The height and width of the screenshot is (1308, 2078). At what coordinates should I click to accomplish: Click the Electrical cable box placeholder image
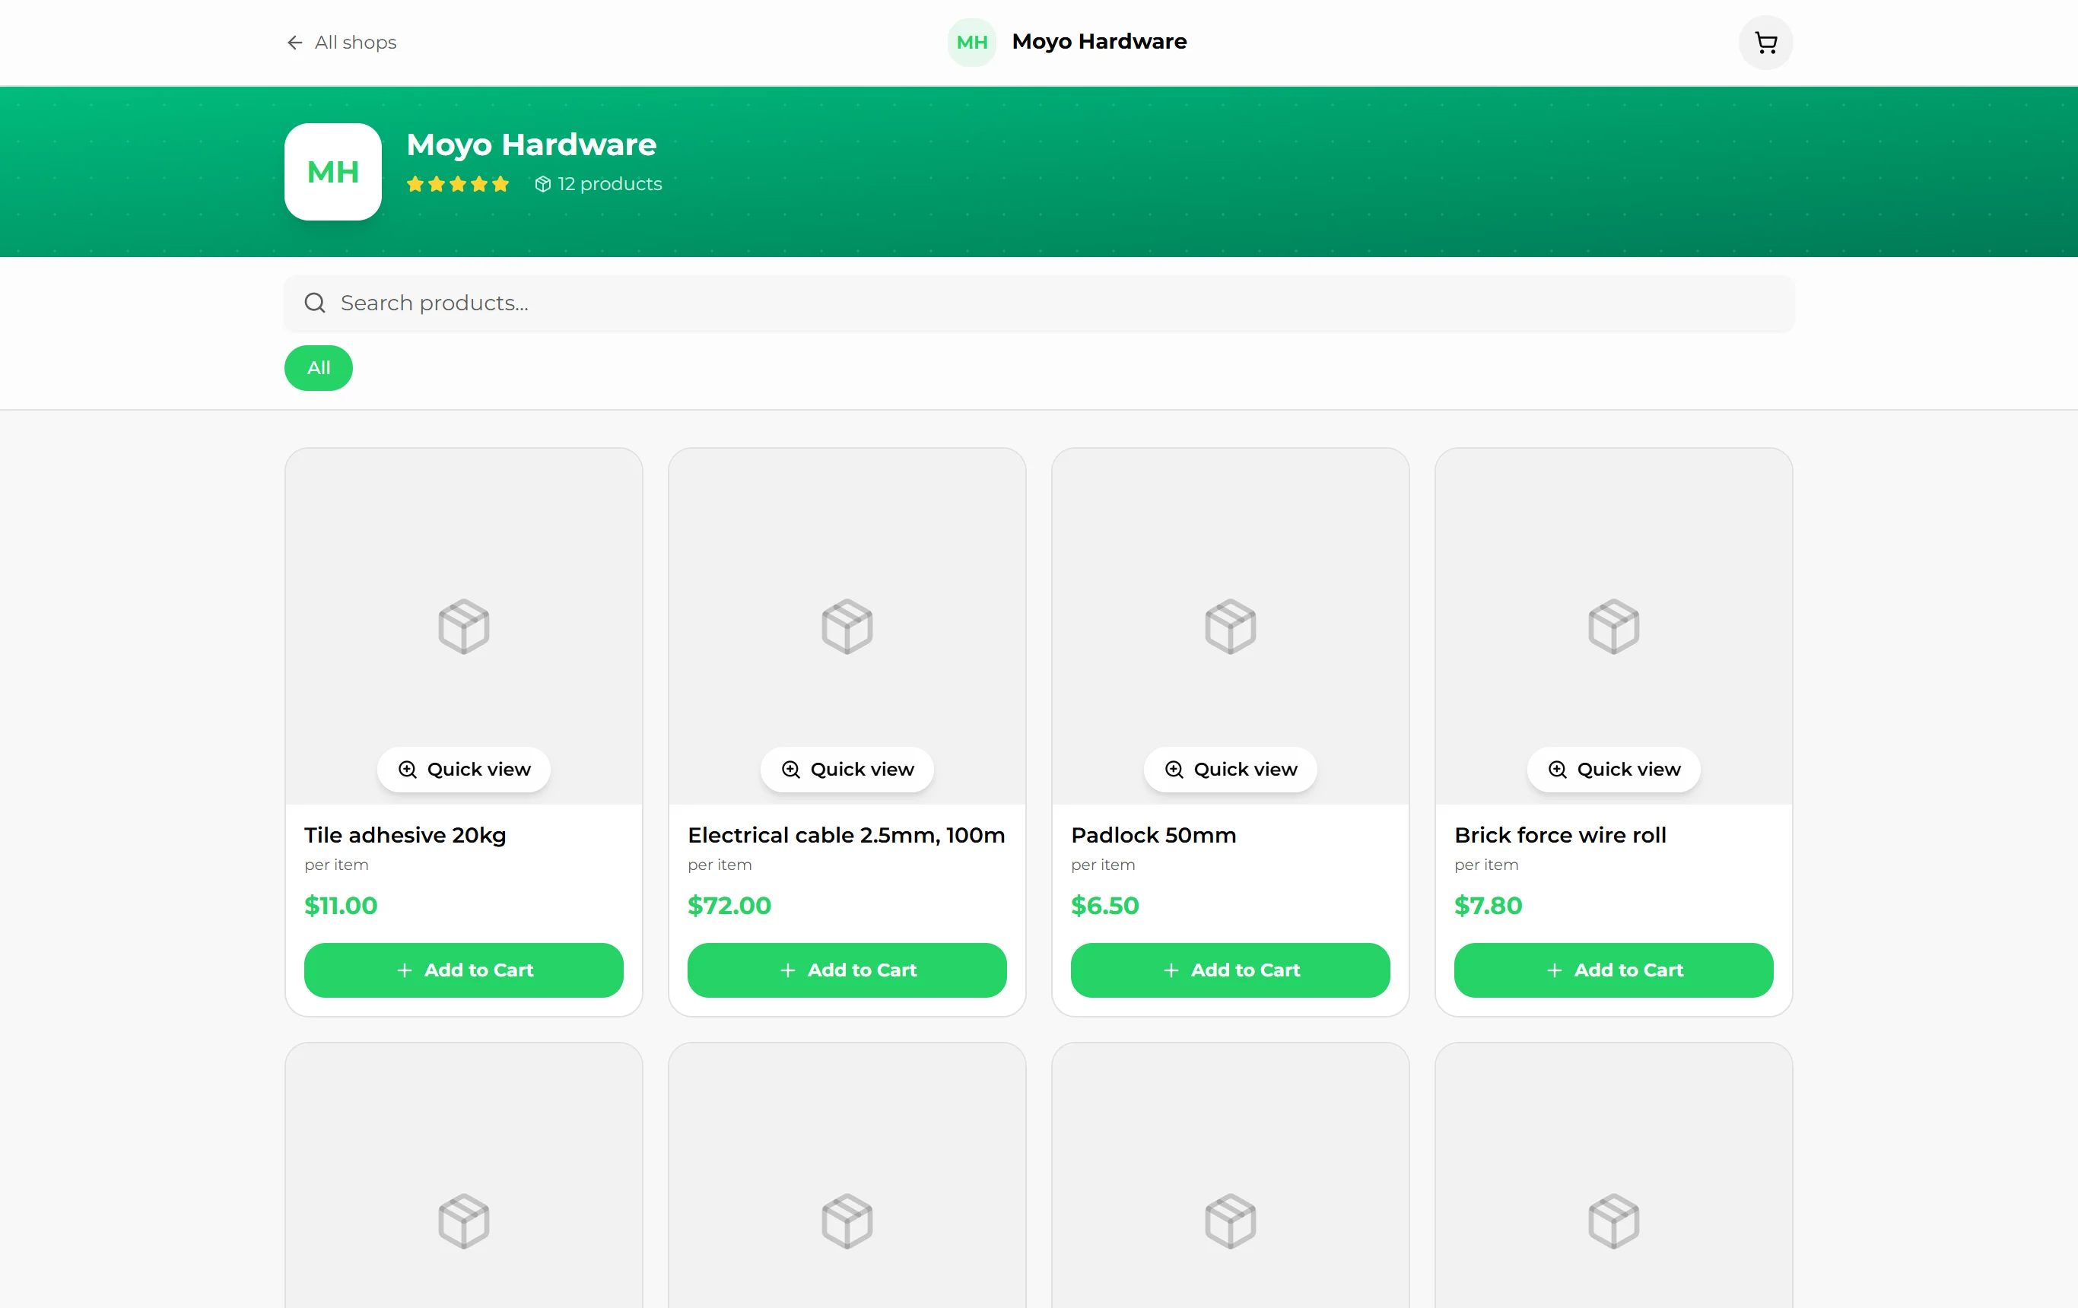tap(847, 627)
